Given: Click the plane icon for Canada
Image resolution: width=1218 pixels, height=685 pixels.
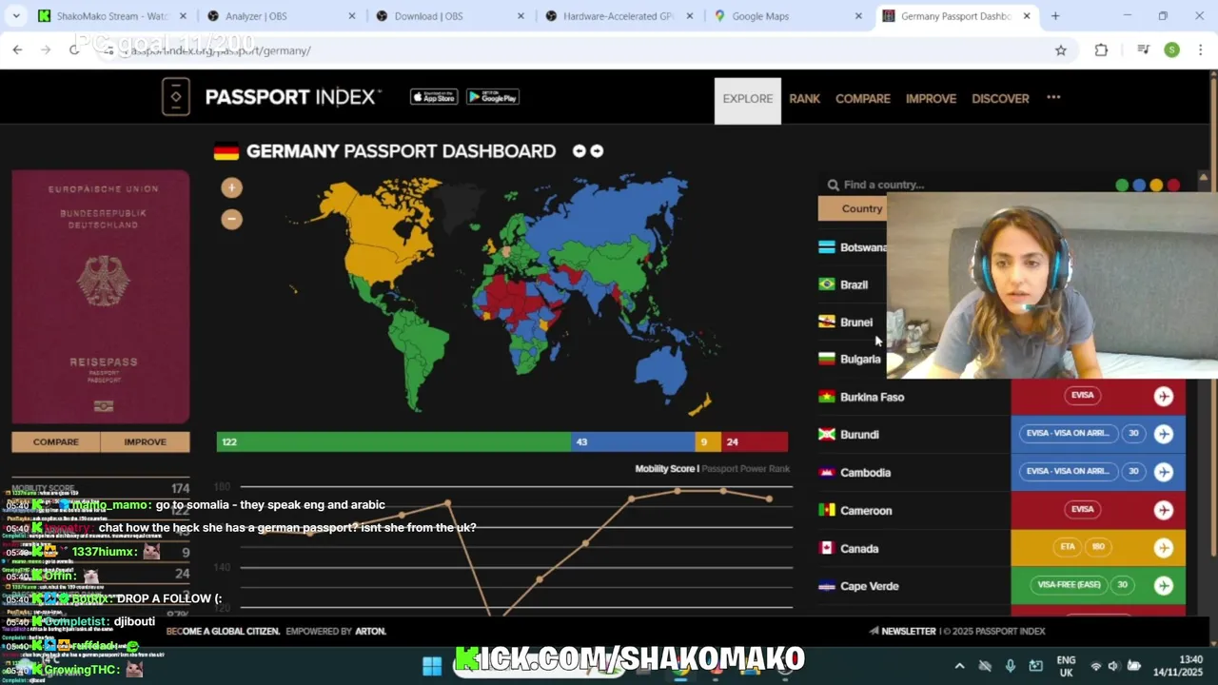Looking at the screenshot, I should [1163, 548].
